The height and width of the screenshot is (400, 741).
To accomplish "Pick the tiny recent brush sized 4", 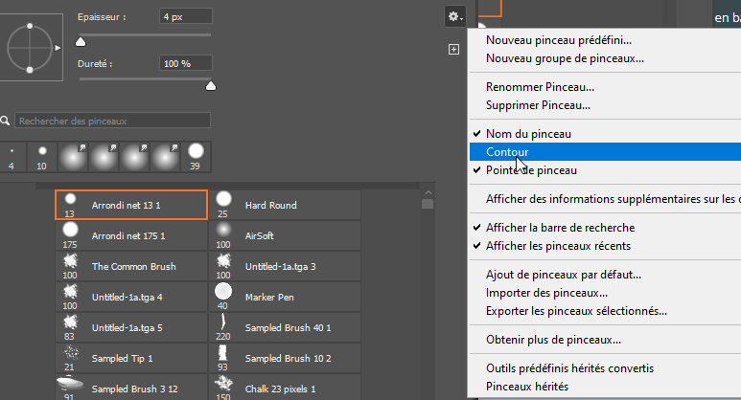I will [12, 155].
